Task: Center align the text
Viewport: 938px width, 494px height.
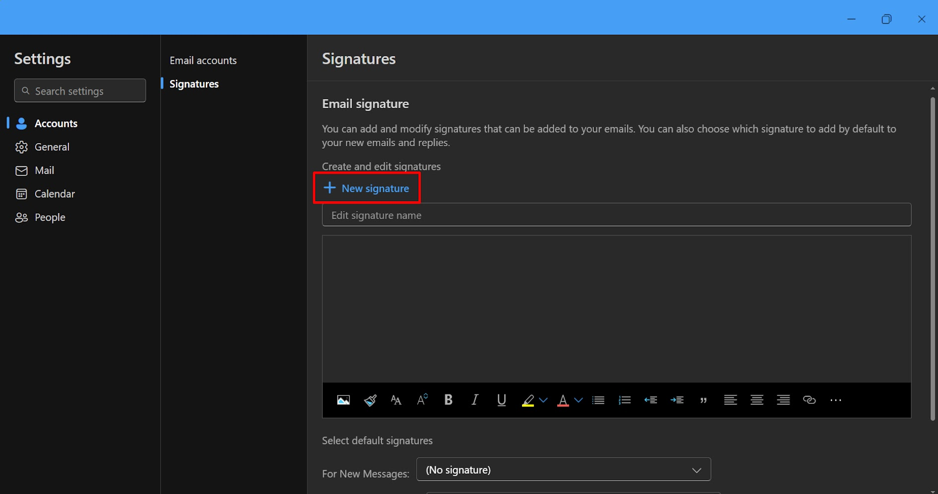Action: pos(757,400)
